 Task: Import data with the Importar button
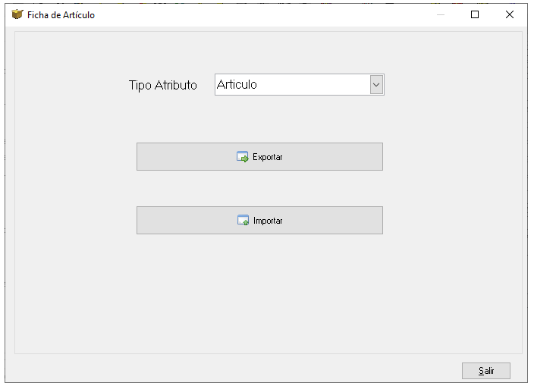pos(259,220)
